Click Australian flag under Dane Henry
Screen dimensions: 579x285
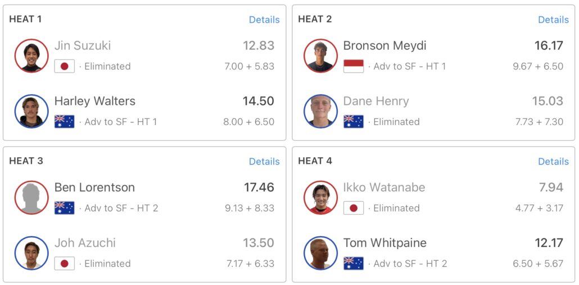click(x=354, y=122)
